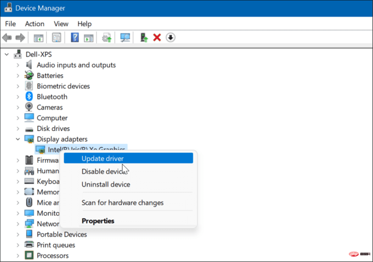
Task: Choose Disable device from context menu
Action: pos(129,171)
